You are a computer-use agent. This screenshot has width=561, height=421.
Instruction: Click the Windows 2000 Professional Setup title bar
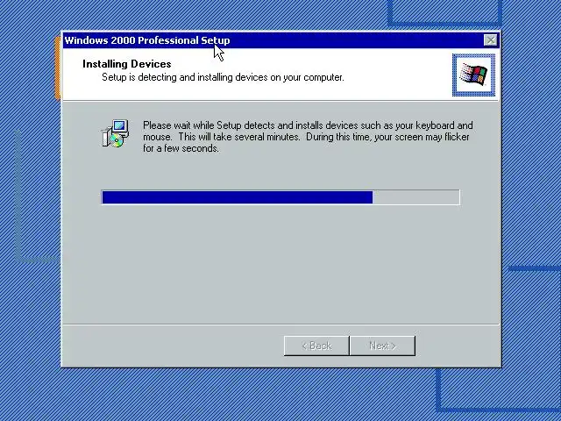pyautogui.click(x=280, y=40)
